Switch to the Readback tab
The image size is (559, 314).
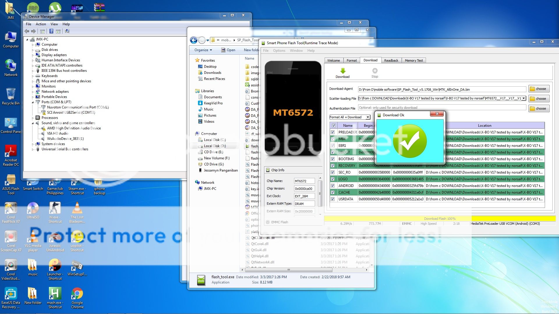pos(391,60)
